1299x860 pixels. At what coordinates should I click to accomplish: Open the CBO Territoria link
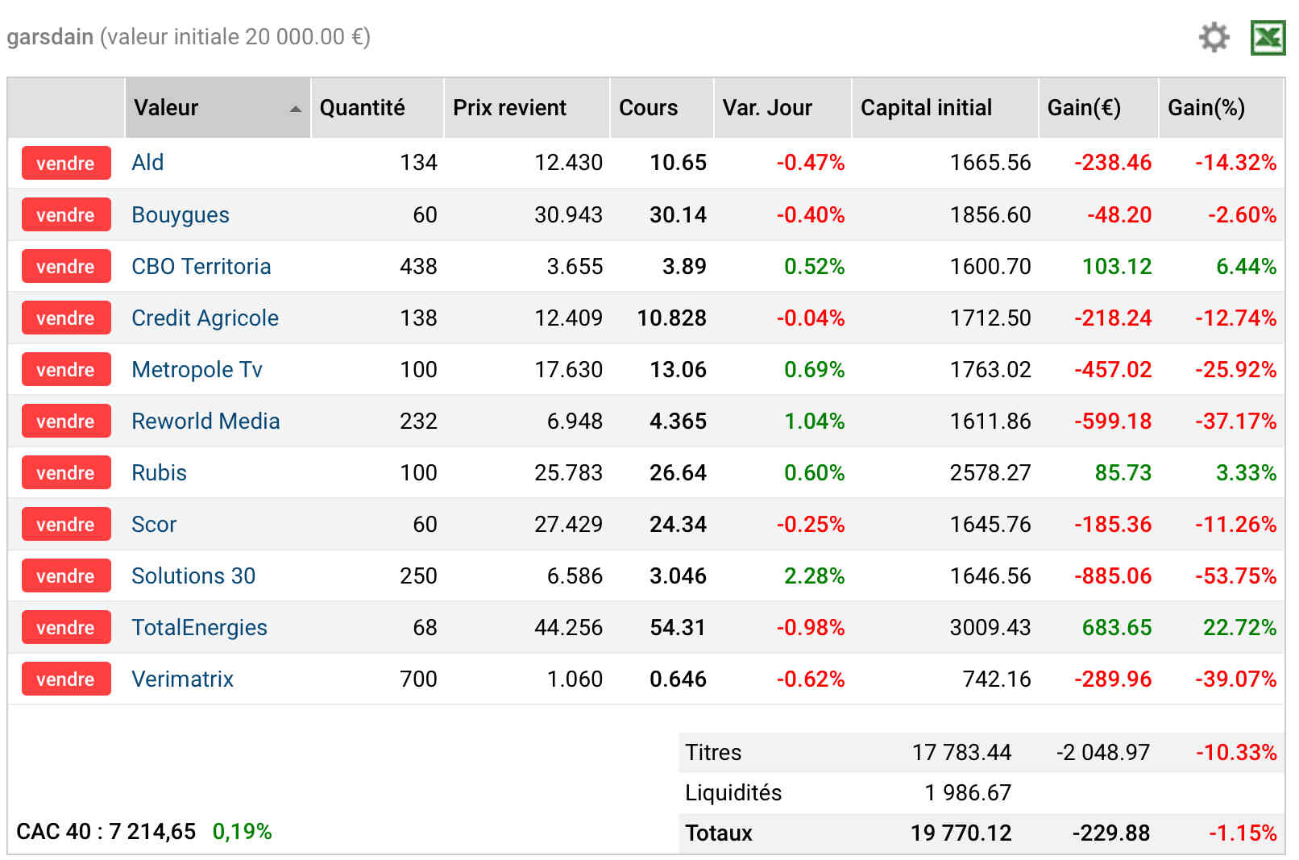coord(201,266)
